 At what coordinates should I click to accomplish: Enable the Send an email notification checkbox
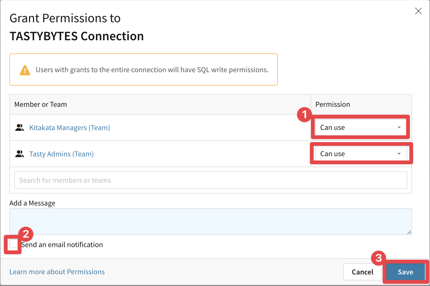[x=13, y=244]
